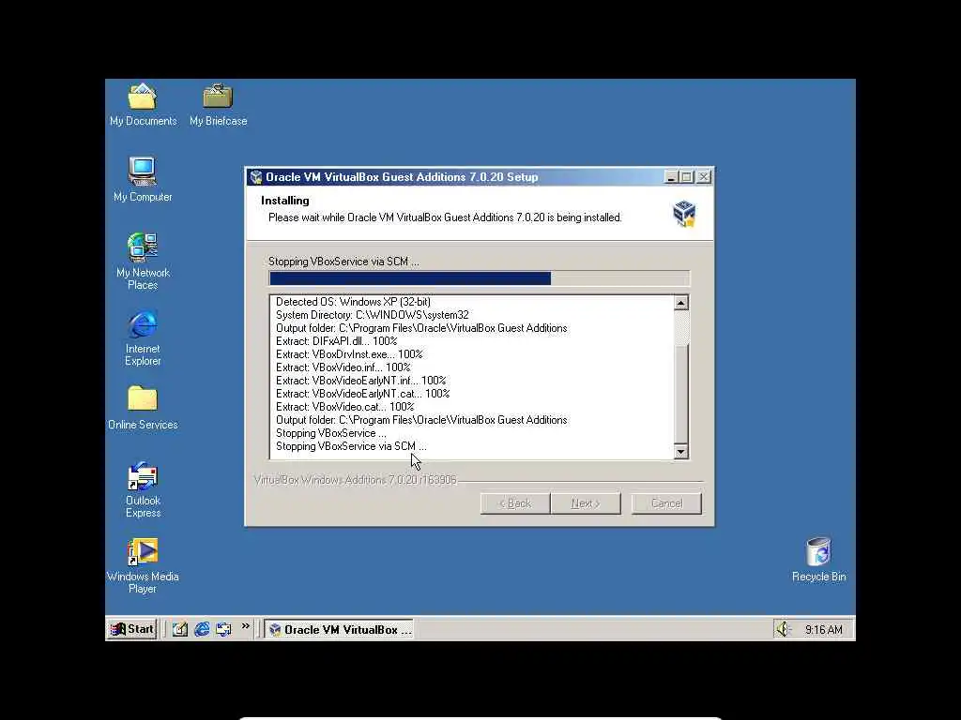961x720 pixels.
Task: Select the 'Extract: VBoxVideo.cat... 100%' log line
Action: (345, 407)
